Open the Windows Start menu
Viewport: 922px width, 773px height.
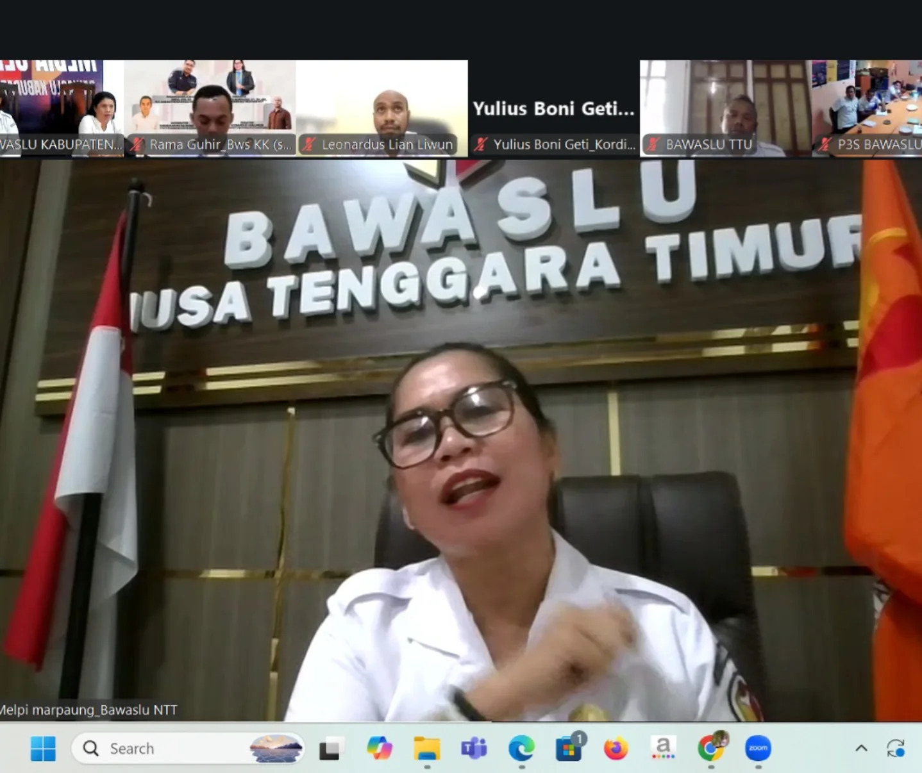tap(43, 748)
